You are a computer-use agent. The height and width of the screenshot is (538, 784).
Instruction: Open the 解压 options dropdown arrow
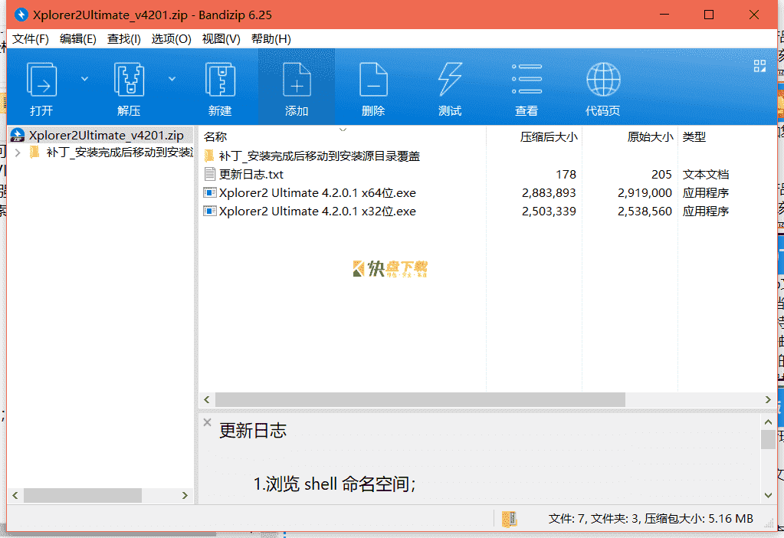[x=172, y=78]
